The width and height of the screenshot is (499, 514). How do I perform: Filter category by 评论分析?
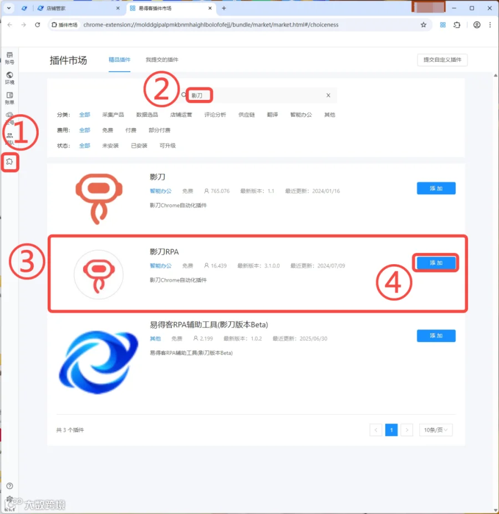tap(215, 115)
